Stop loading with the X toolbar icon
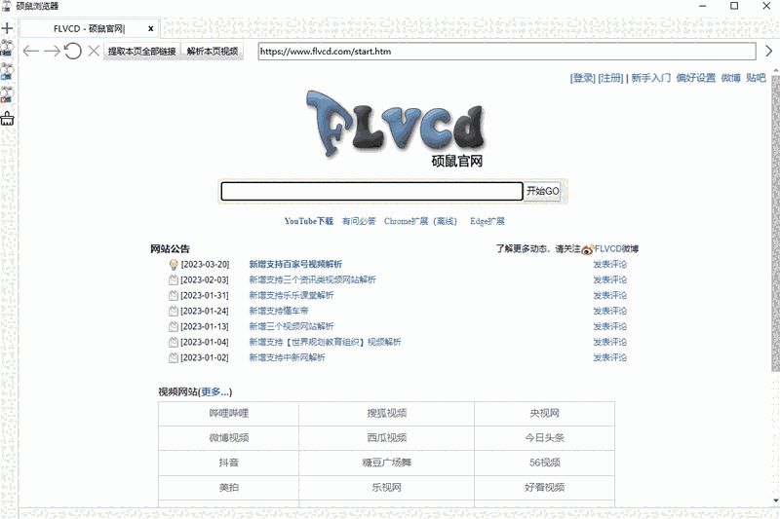This screenshot has height=519, width=780. [94, 51]
